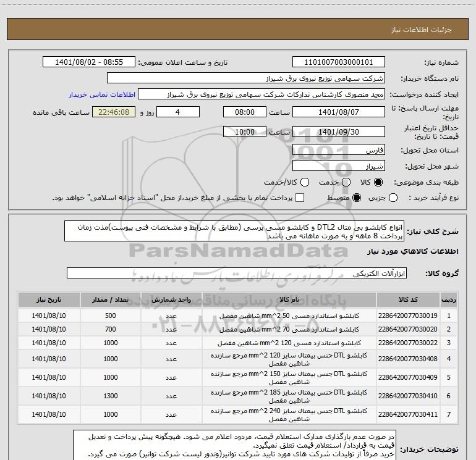Select item code 2286420077030020
Screen dimensions: 476x460
click(408, 329)
